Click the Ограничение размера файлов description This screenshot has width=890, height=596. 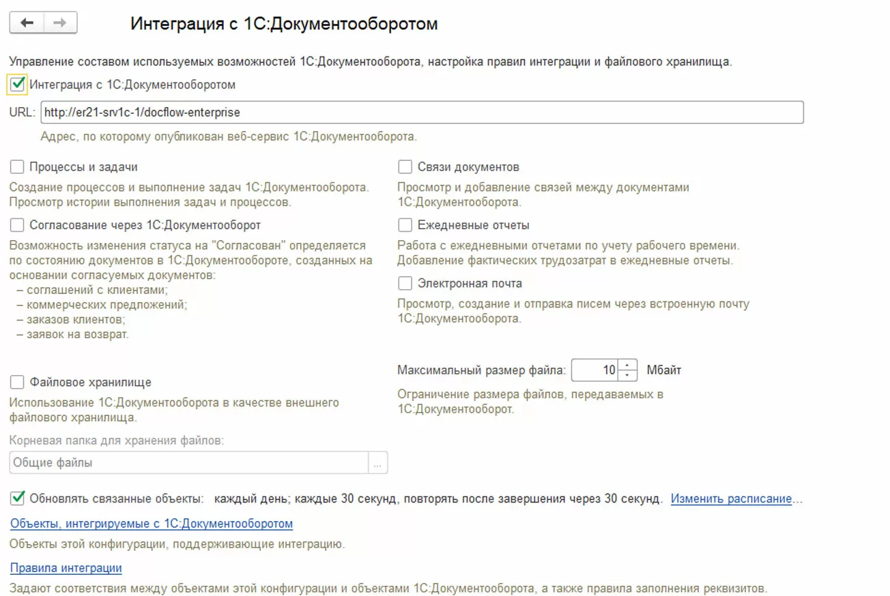531,402
